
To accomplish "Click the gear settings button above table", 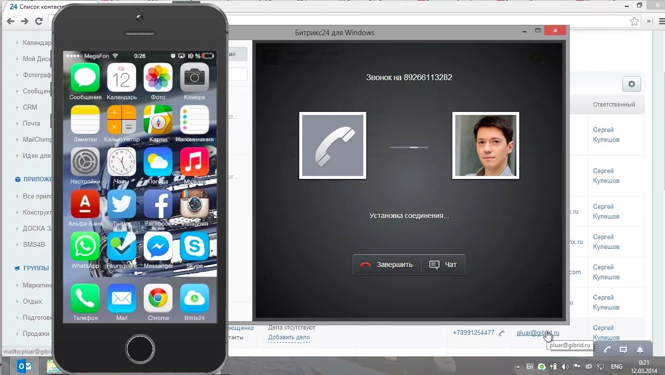I will (x=631, y=84).
